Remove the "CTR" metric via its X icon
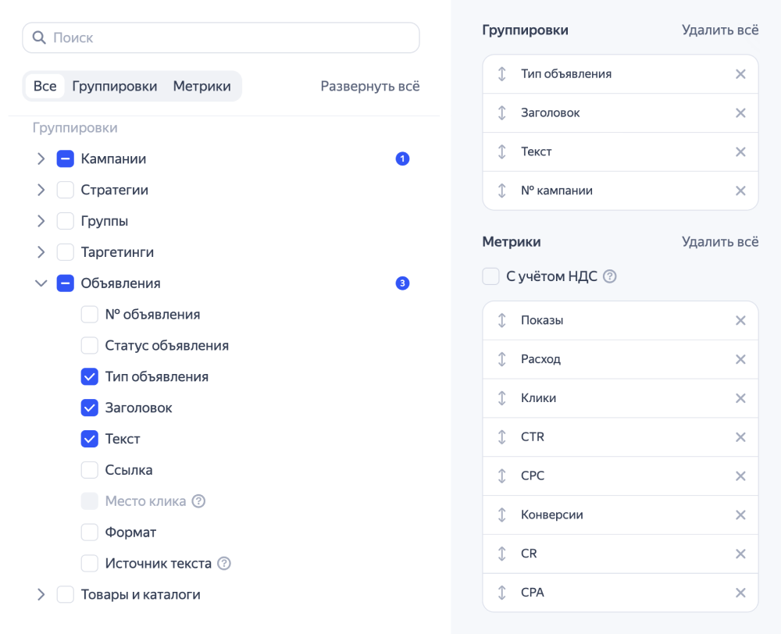 (740, 436)
